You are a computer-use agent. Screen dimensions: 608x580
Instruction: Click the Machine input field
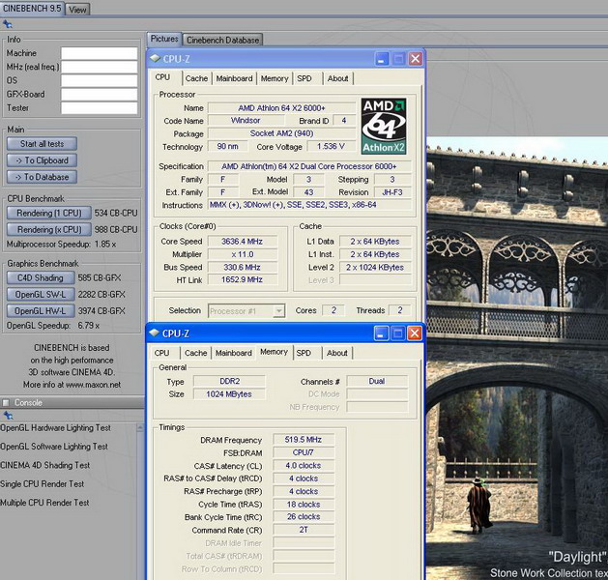coord(100,53)
